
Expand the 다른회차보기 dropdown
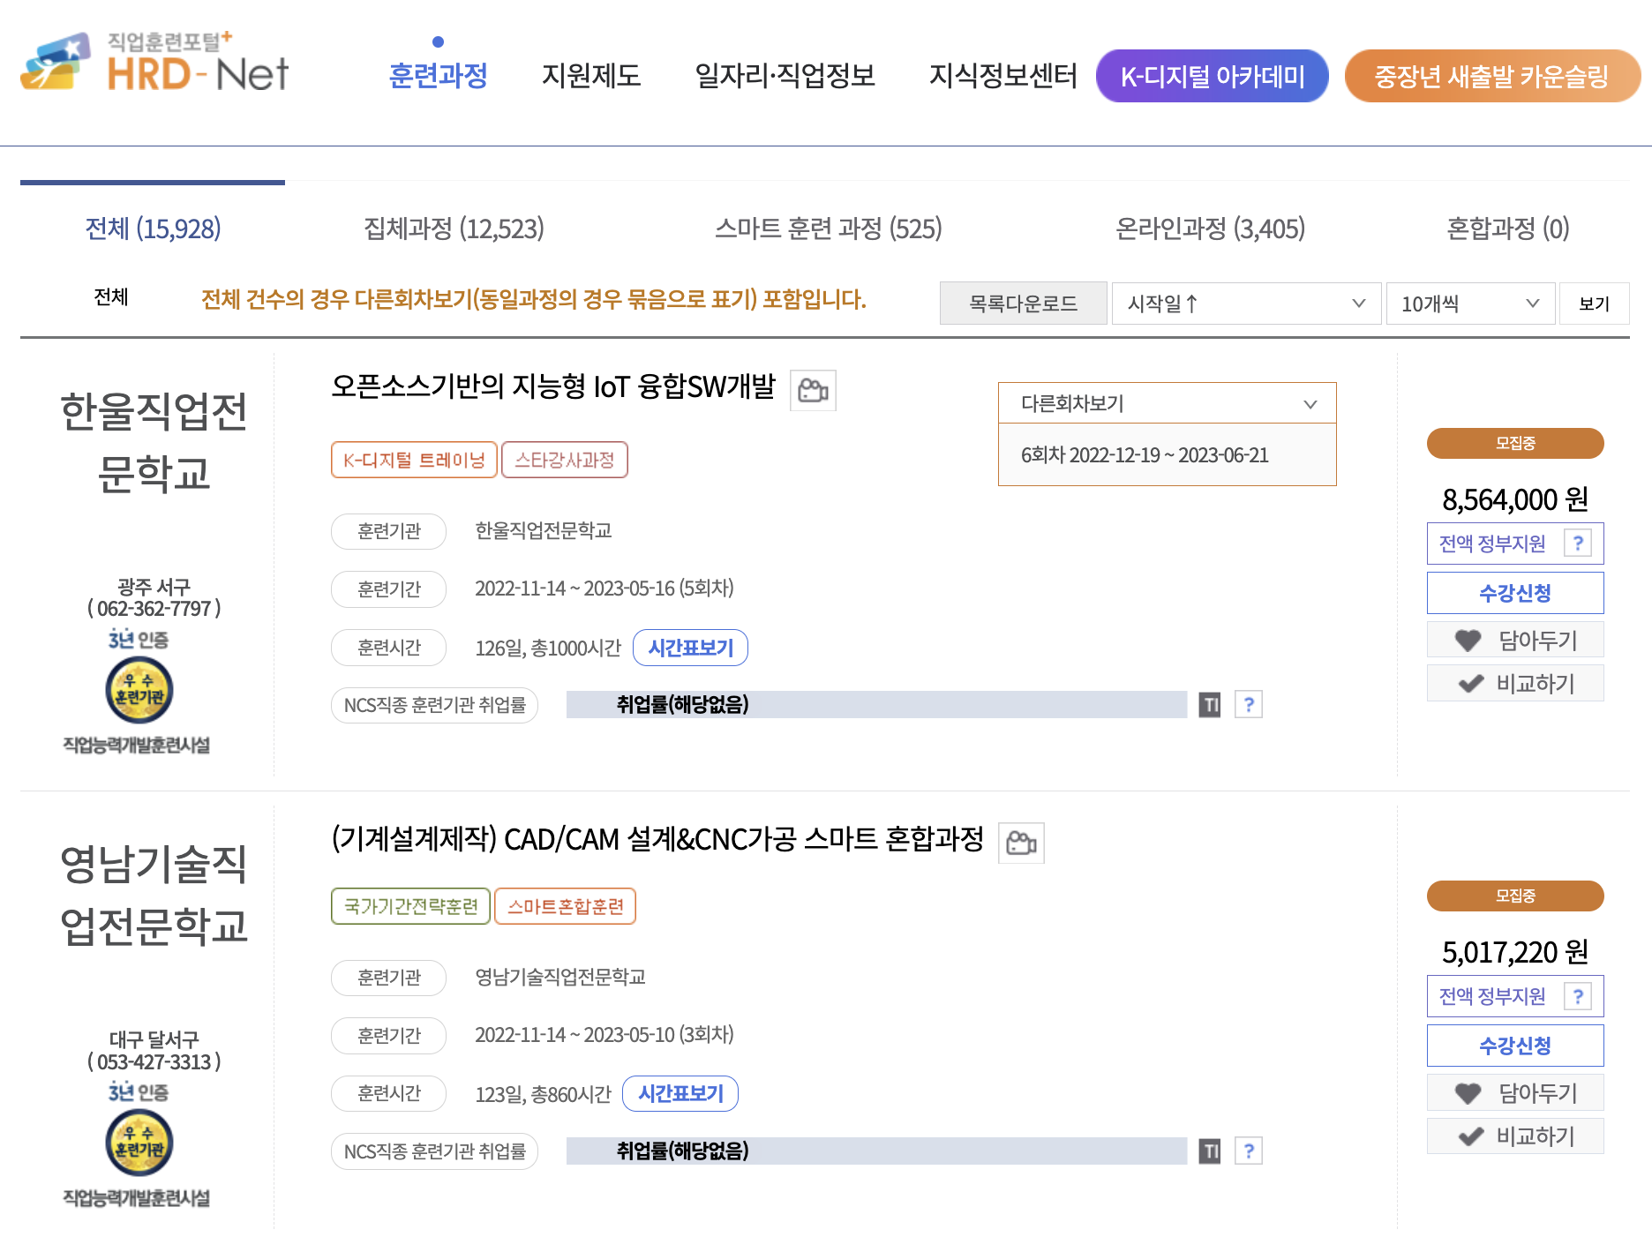pos(1167,403)
